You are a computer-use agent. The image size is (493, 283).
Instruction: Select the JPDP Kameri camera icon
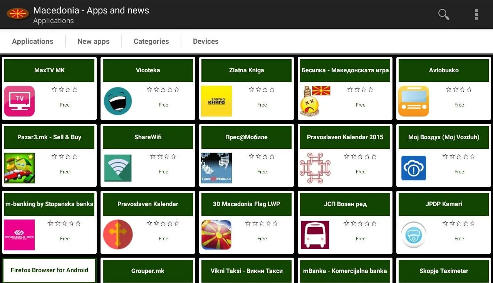pos(414,235)
